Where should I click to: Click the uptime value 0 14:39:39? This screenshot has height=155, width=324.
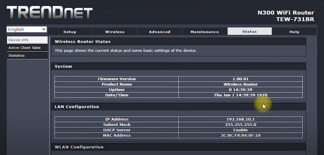(240, 90)
